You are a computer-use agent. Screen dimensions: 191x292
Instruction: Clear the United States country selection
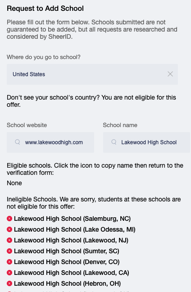coord(170,74)
